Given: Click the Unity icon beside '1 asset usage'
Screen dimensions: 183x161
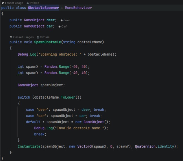Looking at the screenshot, I should pyautogui.click(x=3, y=3).
